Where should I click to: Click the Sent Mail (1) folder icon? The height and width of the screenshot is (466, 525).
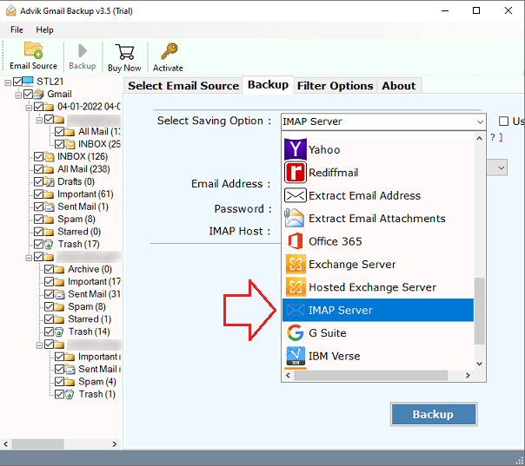tap(49, 207)
